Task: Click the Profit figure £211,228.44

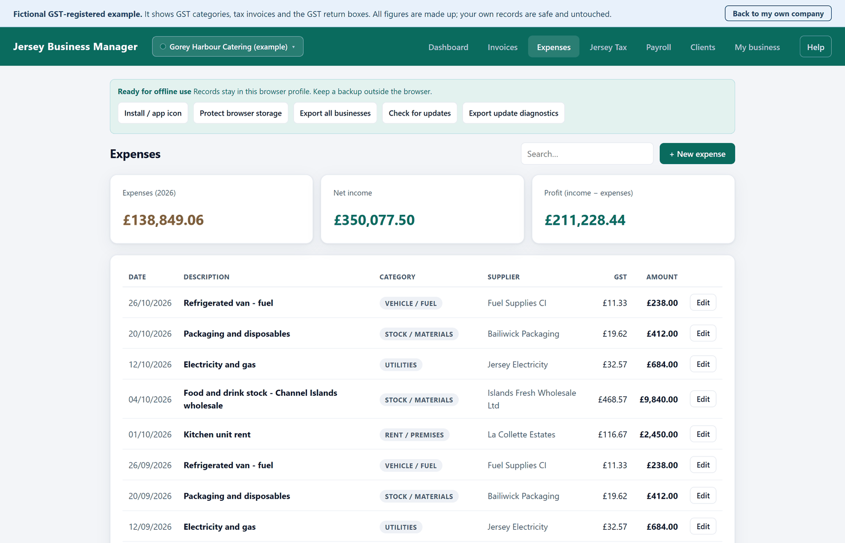Action: coord(585,220)
